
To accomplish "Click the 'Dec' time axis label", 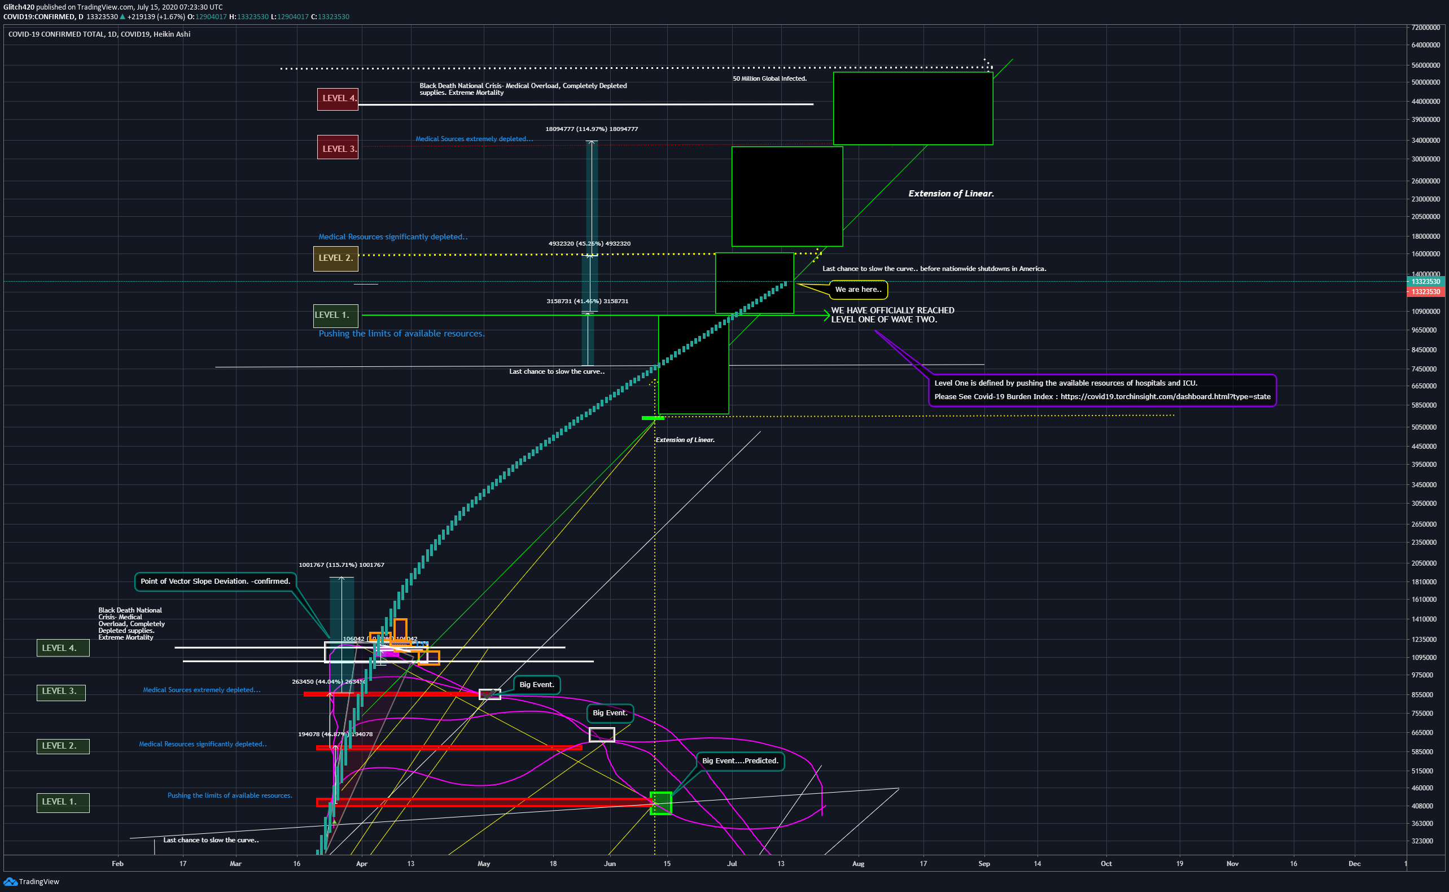I will click(1355, 864).
